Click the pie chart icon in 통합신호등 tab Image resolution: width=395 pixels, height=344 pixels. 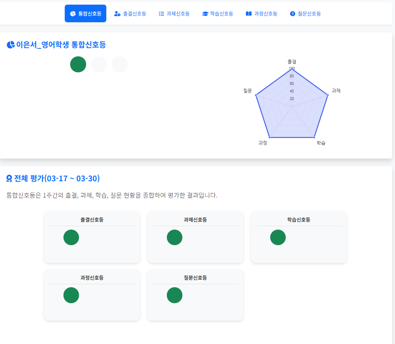(73, 14)
